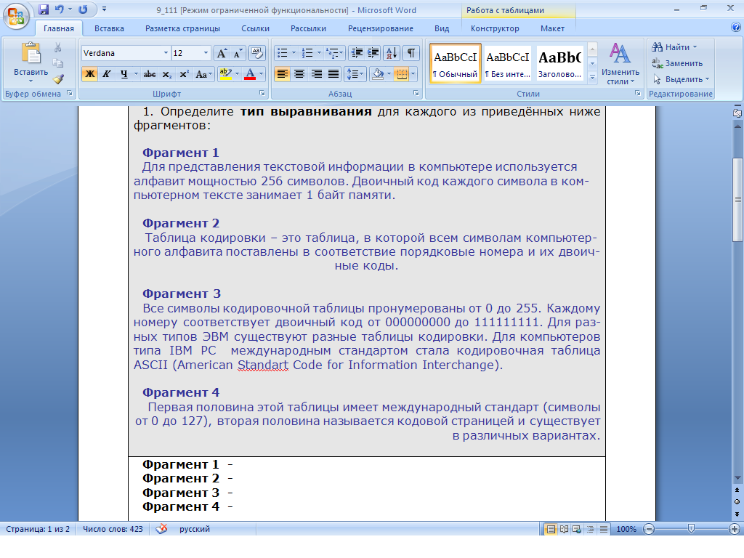Click language indicator русский

tap(195, 529)
